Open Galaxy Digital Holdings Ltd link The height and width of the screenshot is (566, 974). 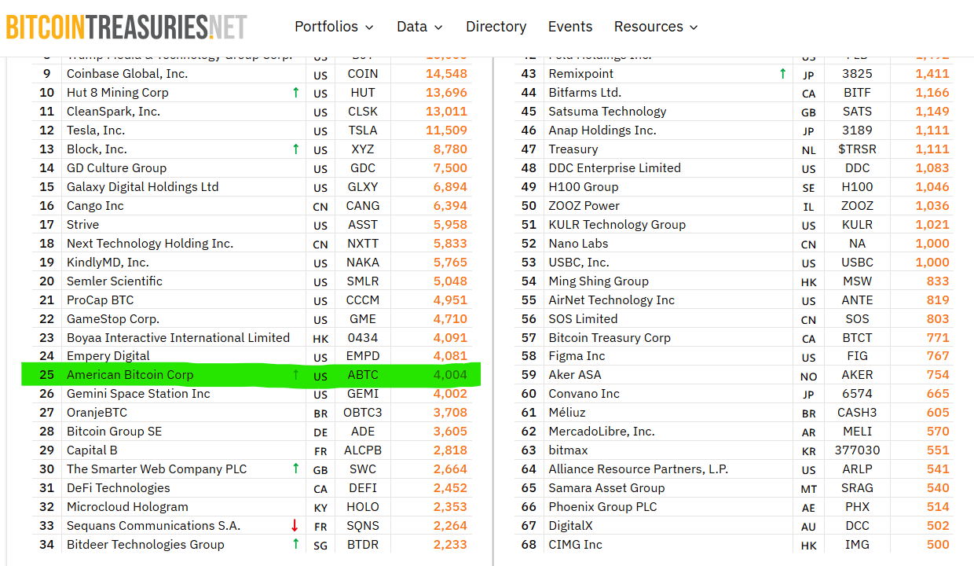click(142, 187)
